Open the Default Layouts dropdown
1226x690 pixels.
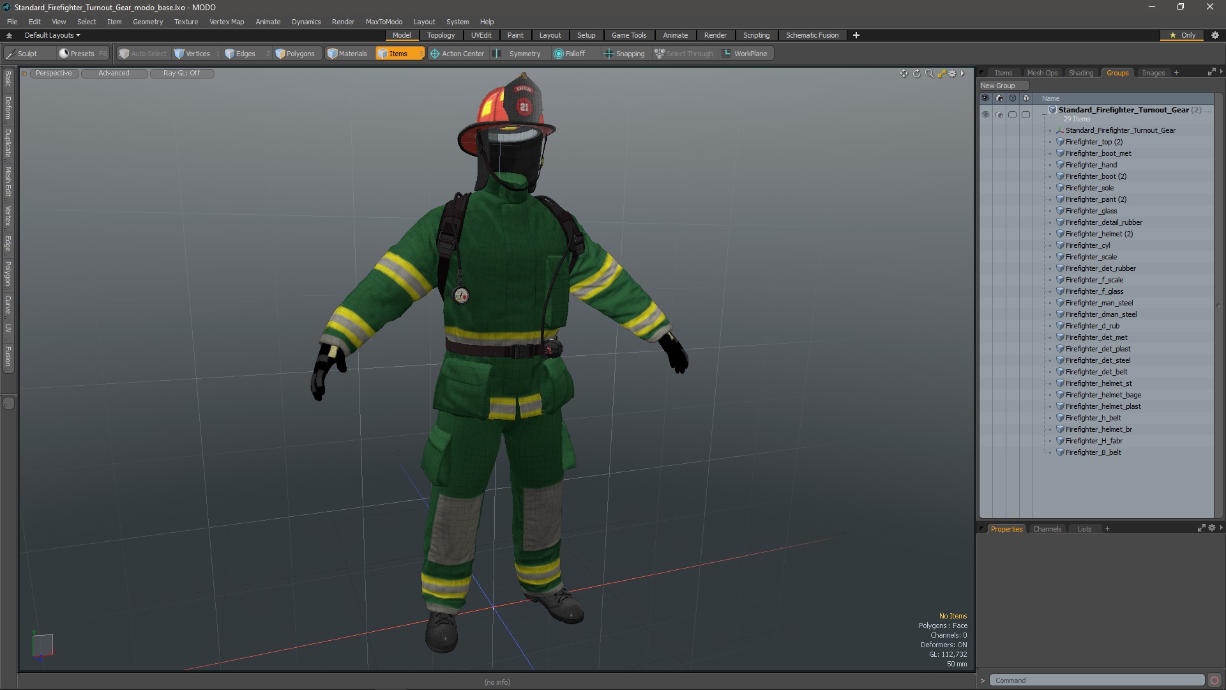[52, 35]
